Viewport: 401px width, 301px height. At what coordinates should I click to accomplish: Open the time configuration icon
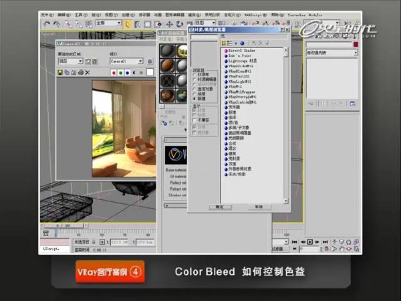pyautogui.click(x=327, y=249)
